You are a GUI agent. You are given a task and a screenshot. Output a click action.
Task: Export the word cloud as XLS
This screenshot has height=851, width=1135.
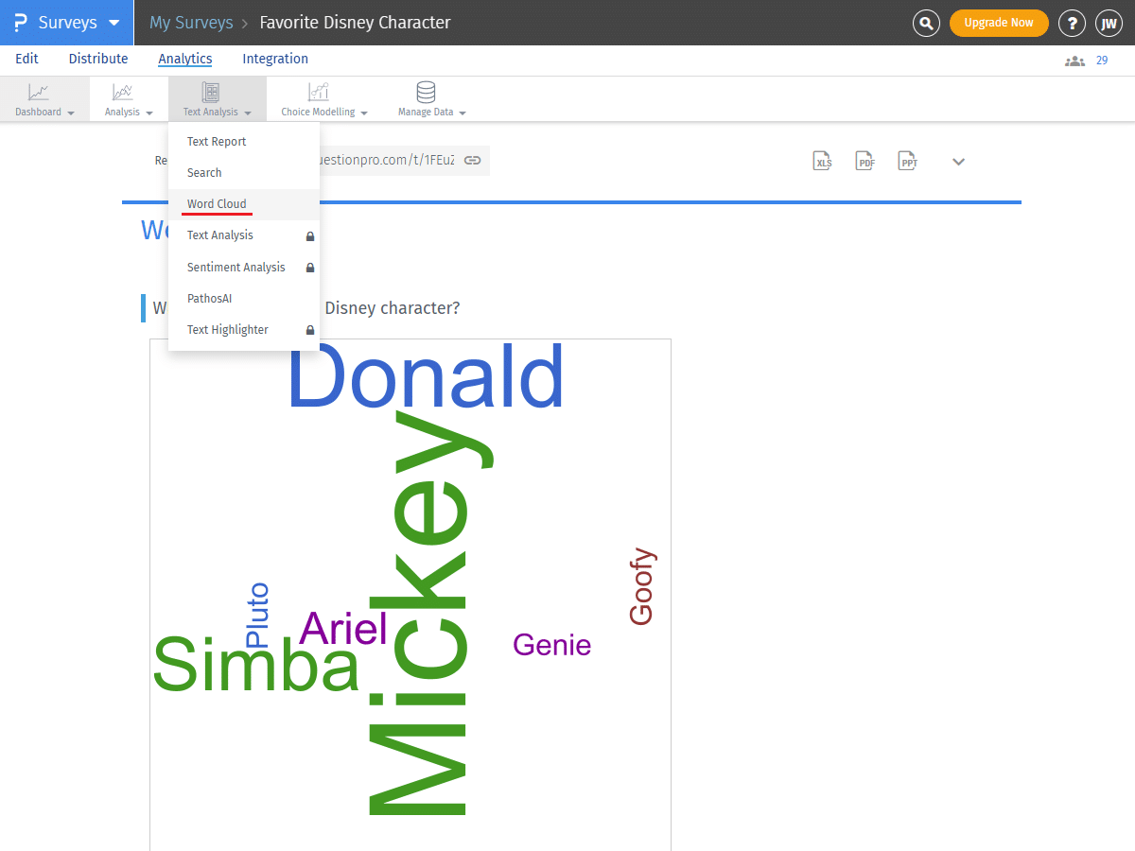(822, 161)
